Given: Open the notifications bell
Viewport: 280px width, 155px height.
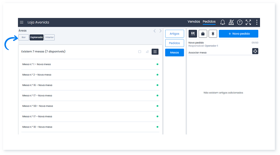Looking at the screenshot, I should tap(222, 22).
